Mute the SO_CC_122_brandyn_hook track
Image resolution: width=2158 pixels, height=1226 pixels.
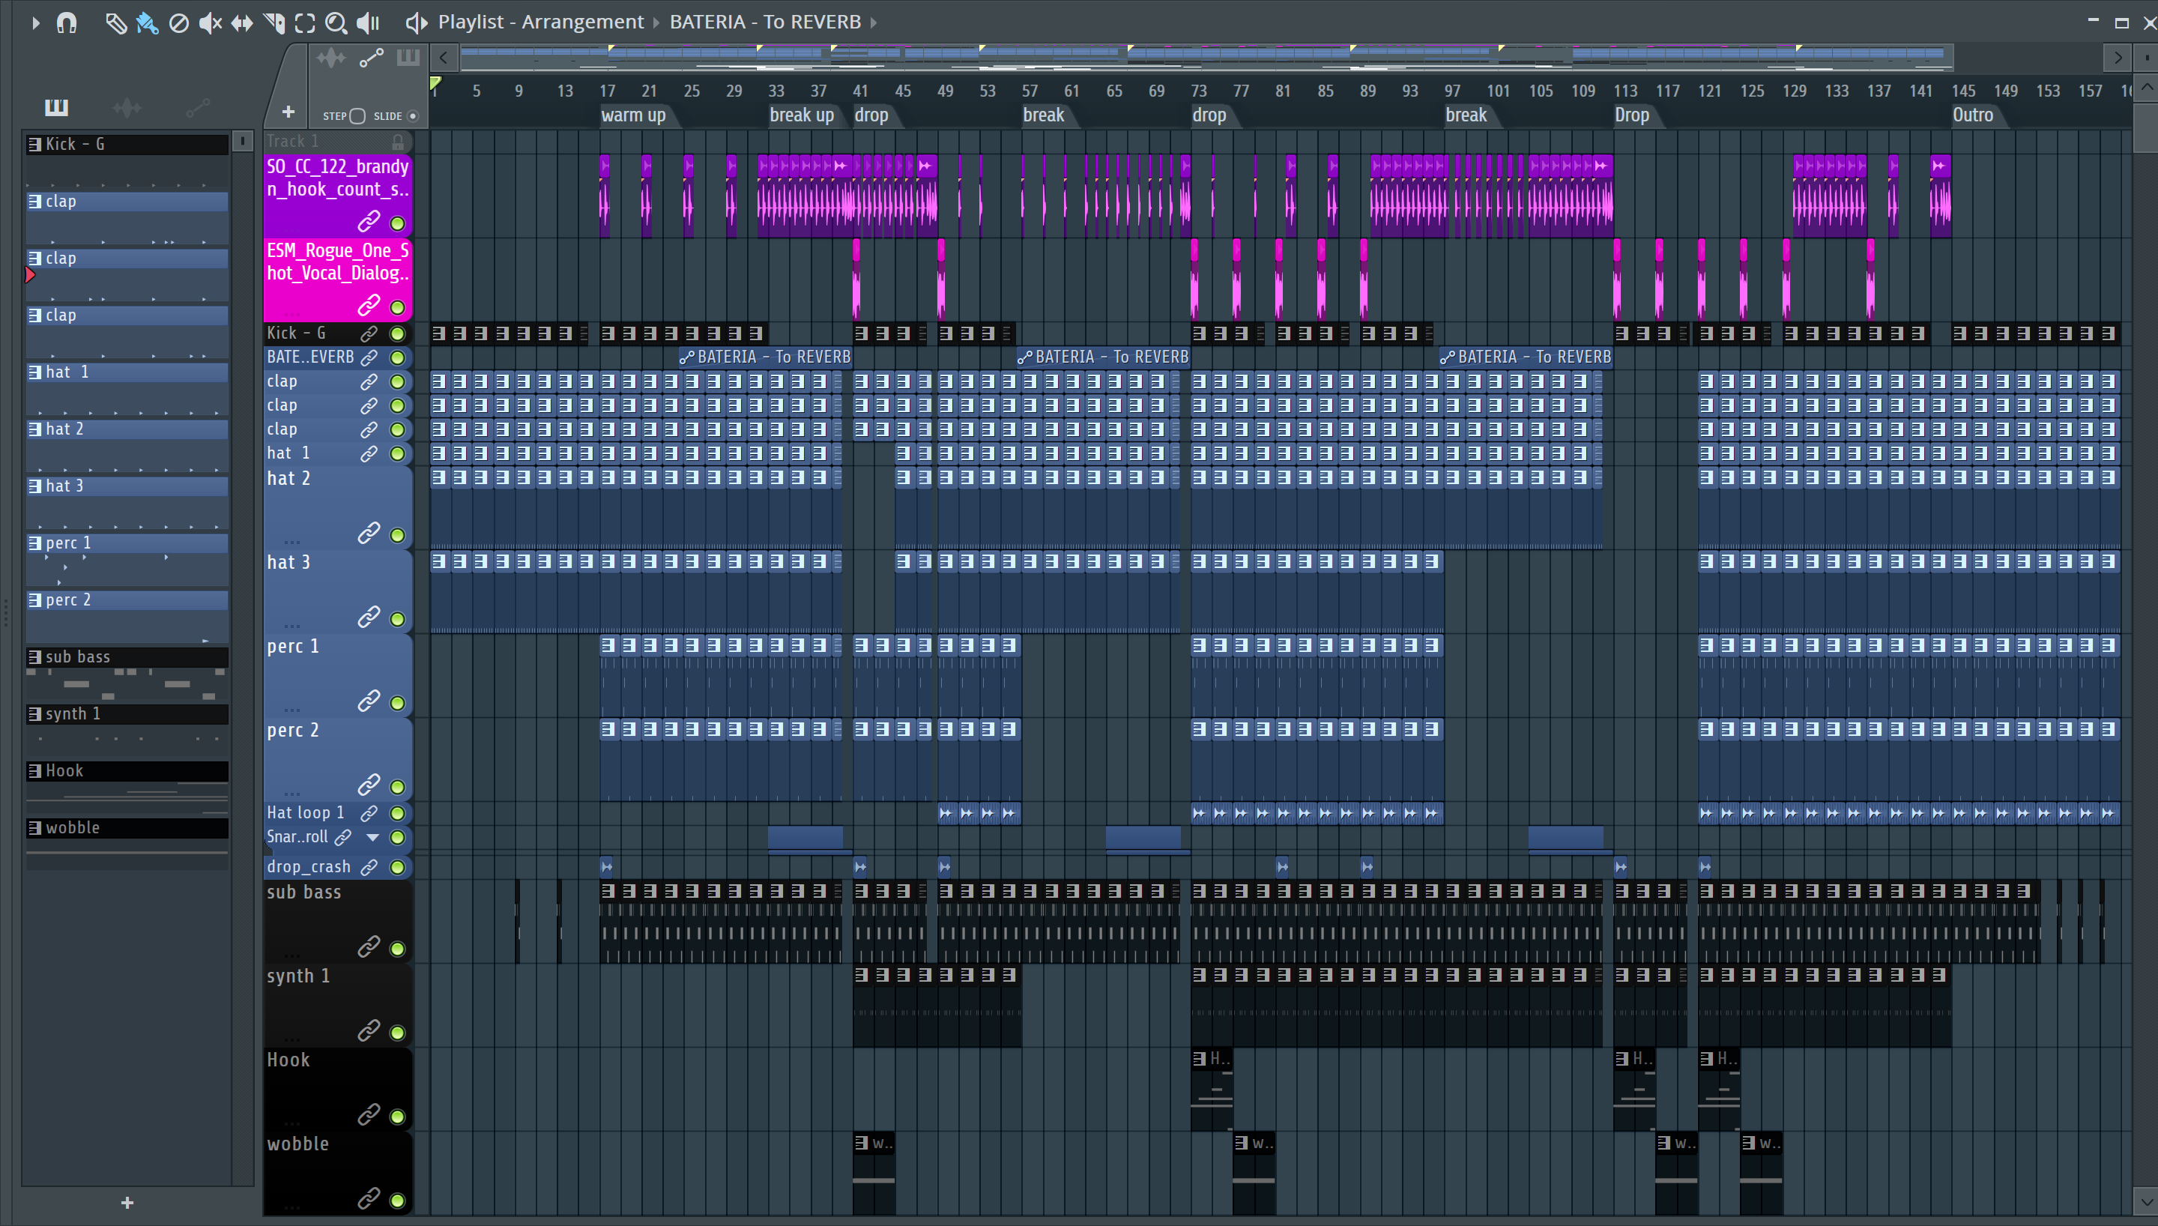pos(397,224)
